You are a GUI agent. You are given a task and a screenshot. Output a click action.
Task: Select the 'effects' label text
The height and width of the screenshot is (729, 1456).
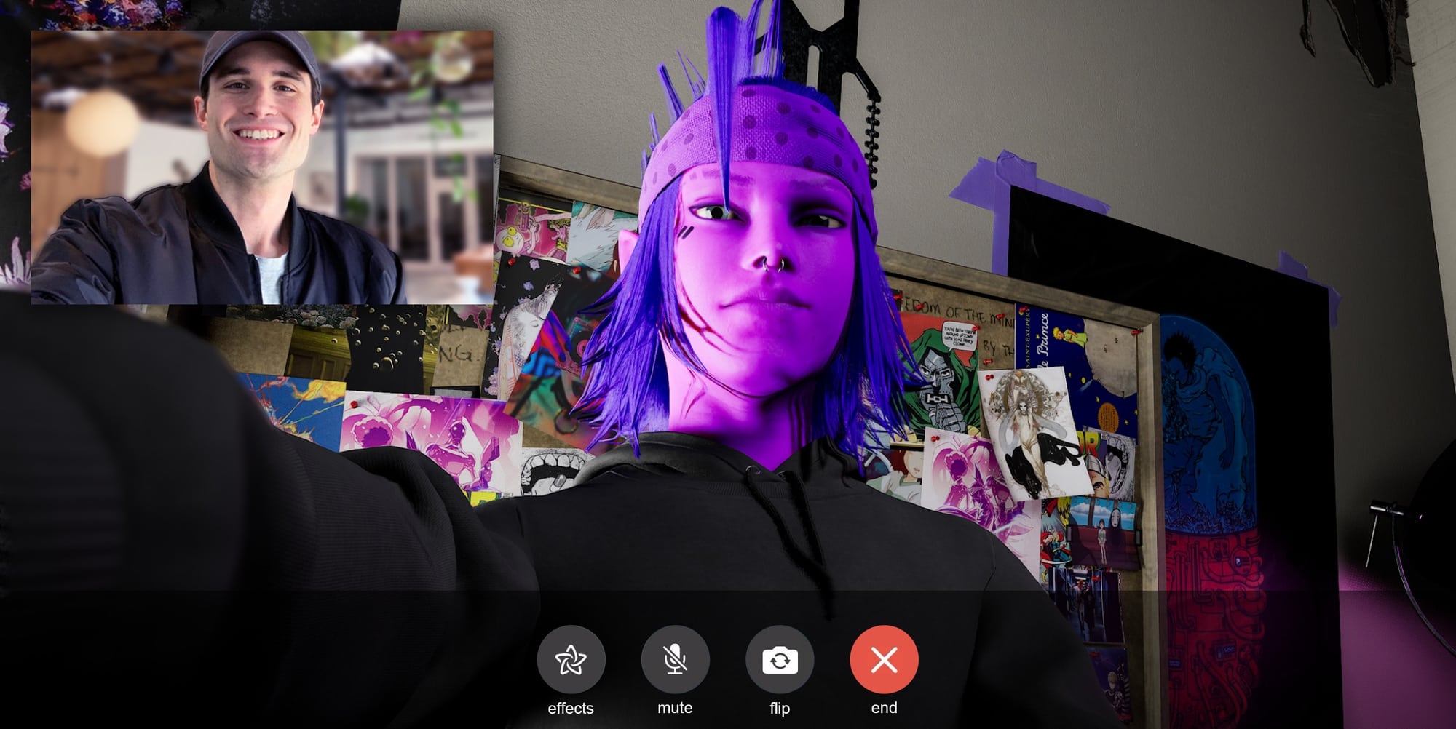pyautogui.click(x=572, y=706)
